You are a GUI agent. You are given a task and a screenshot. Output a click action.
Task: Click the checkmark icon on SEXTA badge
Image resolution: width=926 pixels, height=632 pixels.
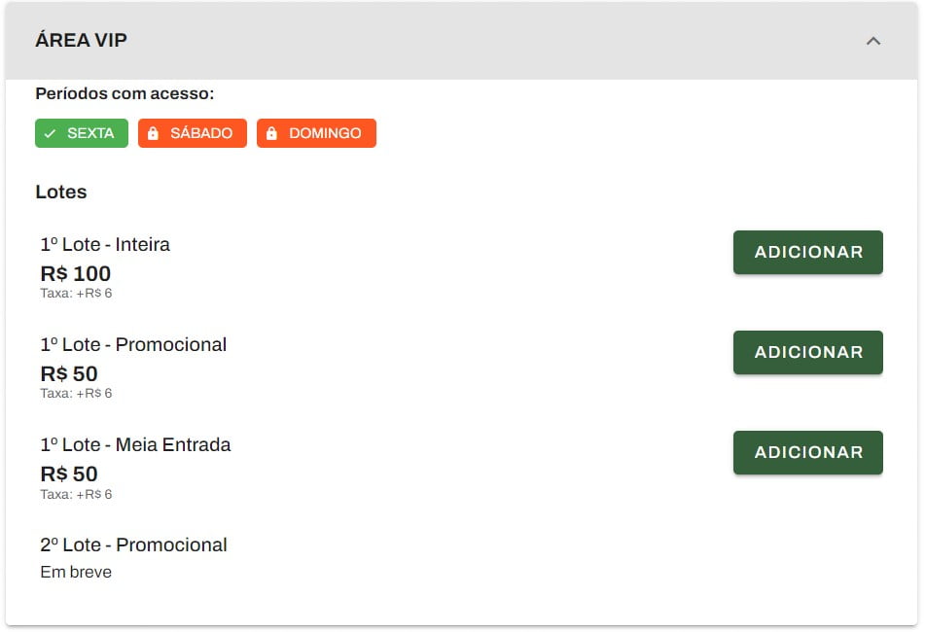point(51,133)
